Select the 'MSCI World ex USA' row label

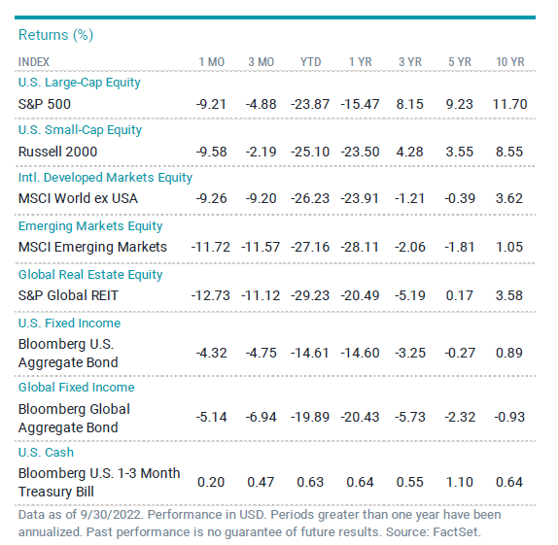tap(78, 198)
